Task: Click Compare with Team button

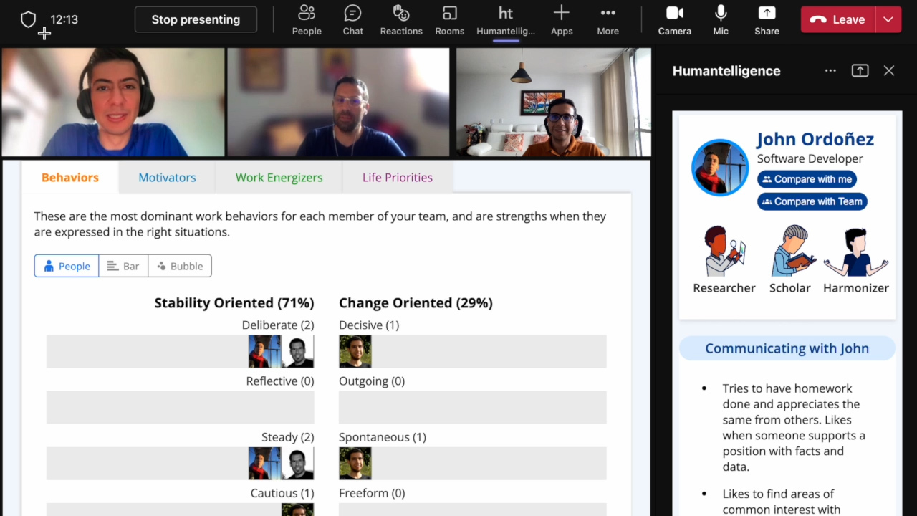Action: click(x=812, y=201)
